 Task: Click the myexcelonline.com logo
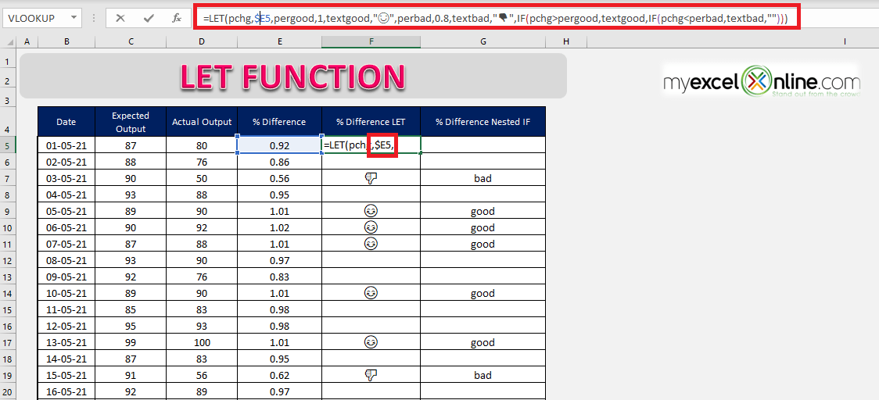tap(761, 82)
